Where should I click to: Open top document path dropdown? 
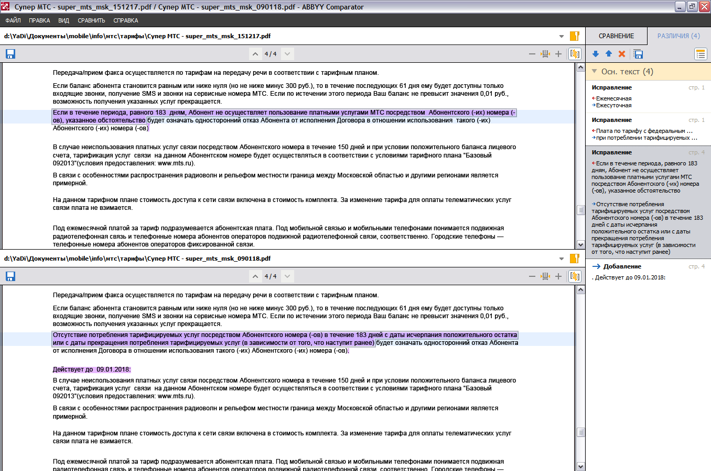[562, 37]
